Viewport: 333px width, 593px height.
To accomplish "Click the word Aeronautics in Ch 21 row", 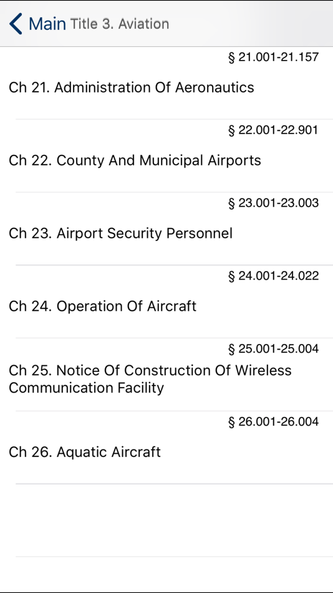I will pyautogui.click(x=215, y=87).
